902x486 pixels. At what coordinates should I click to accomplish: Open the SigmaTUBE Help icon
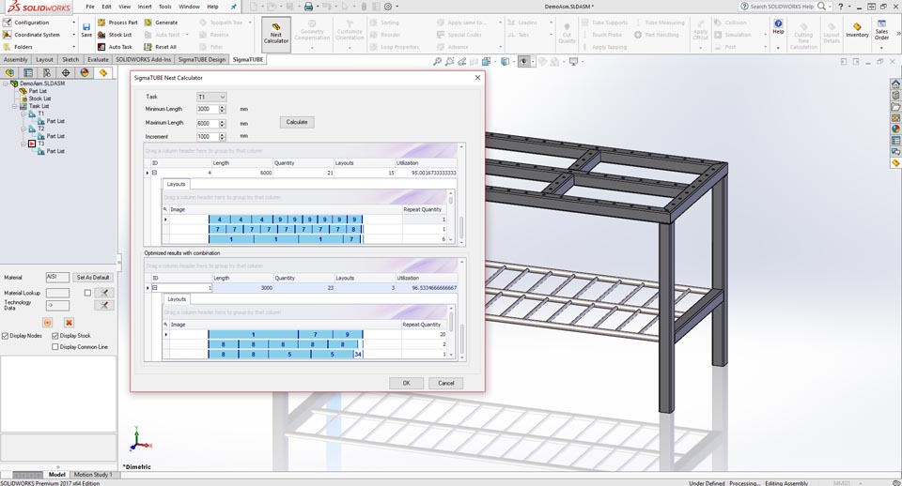[x=778, y=27]
